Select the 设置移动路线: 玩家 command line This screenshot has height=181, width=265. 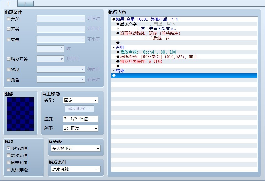pos(184,33)
